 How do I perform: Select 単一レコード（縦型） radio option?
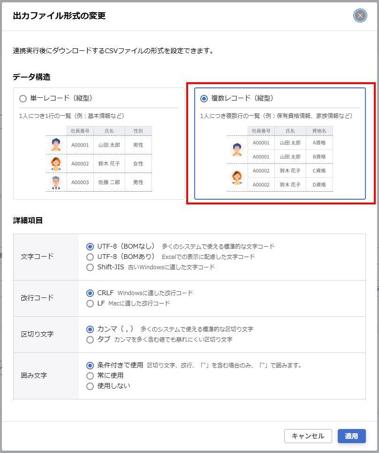pyautogui.click(x=23, y=99)
